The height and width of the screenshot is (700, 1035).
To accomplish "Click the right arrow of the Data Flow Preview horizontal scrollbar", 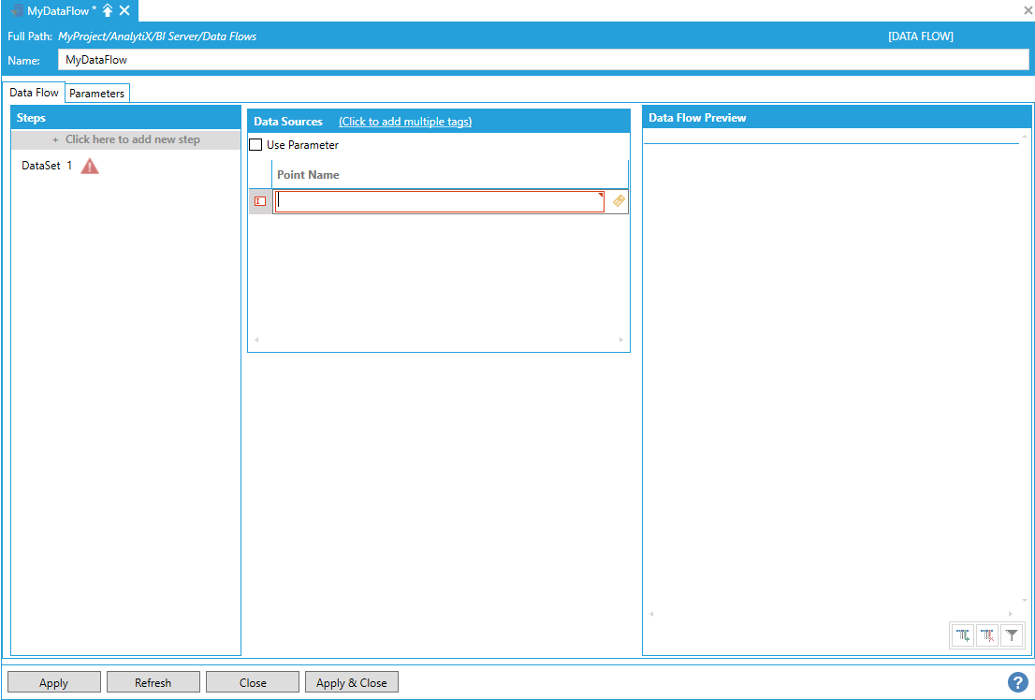I will coord(1011,614).
